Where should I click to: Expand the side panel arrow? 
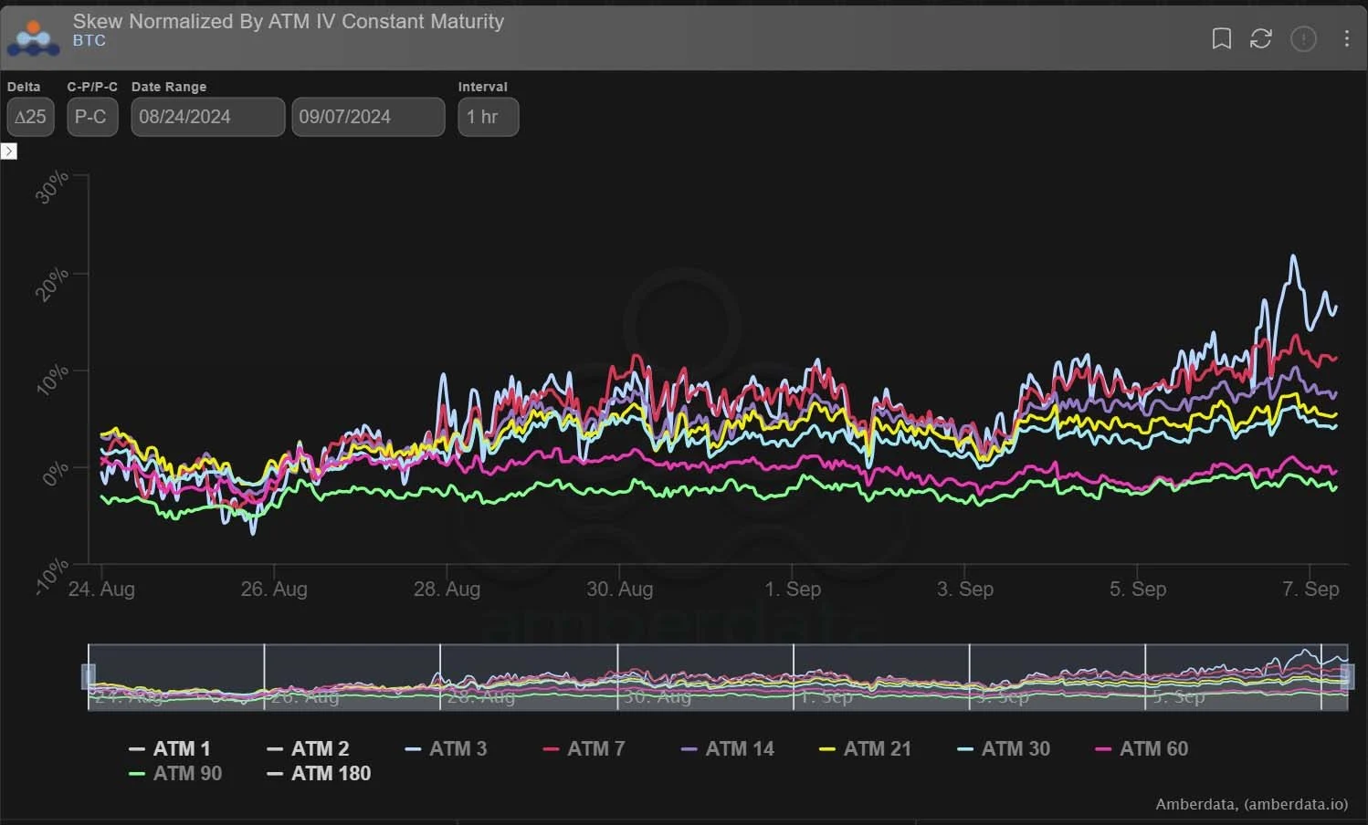tap(9, 151)
